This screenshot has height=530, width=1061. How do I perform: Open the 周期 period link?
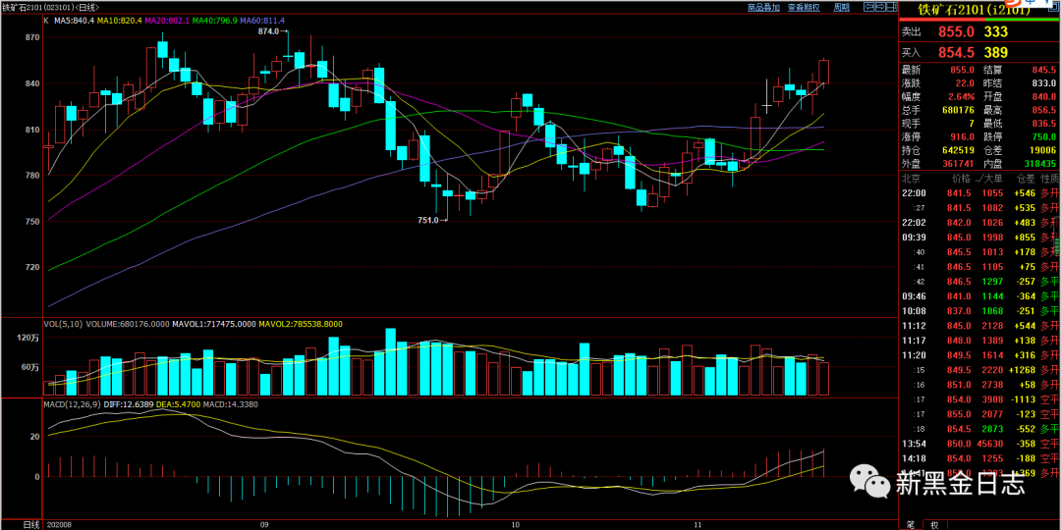(x=841, y=8)
